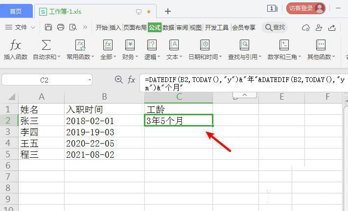348x211 pixels.
Task: Switch to the 开始 ribbon tab
Action: coord(102,28)
